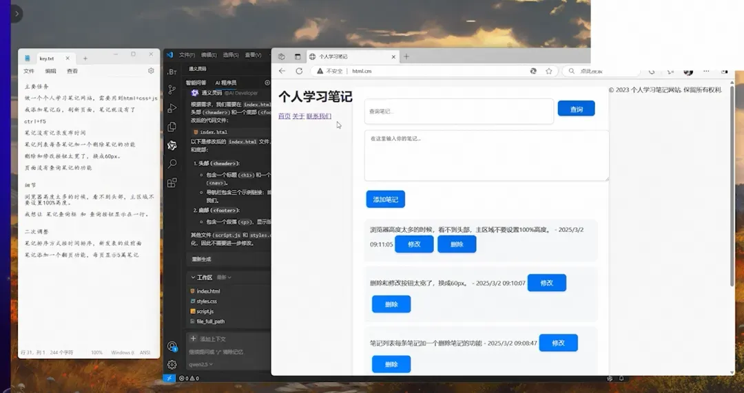Open Explorer files icon in VS Code

point(172,127)
